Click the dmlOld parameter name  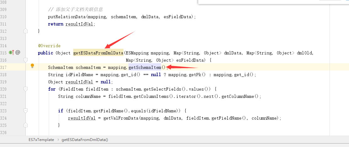click(305, 53)
